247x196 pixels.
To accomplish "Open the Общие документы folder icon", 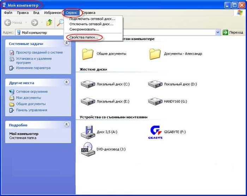I will (88, 54).
